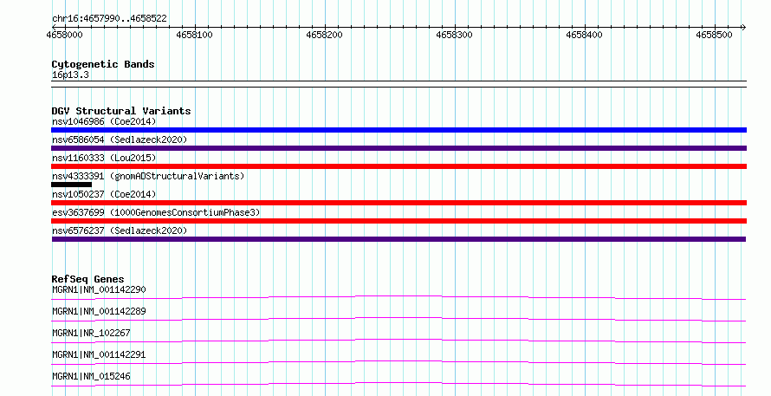Click the red esv3637699 variant bar
This screenshot has width=771, height=396.
click(398, 221)
